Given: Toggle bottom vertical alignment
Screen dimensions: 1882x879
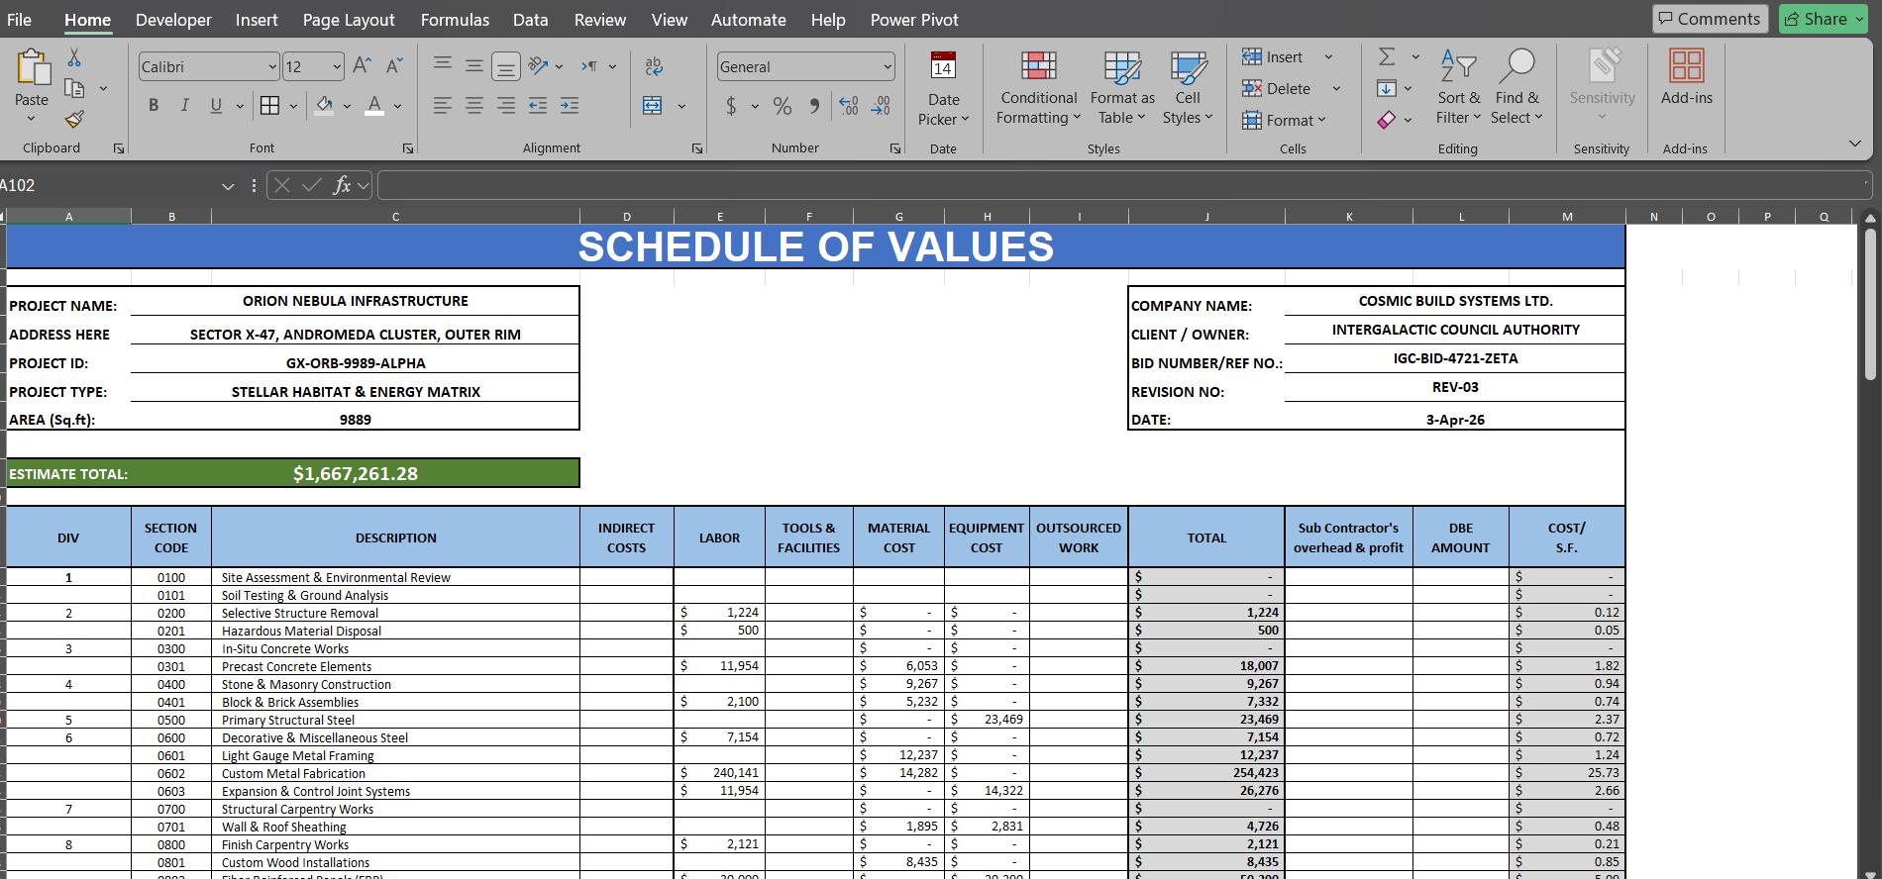Looking at the screenshot, I should coord(506,66).
